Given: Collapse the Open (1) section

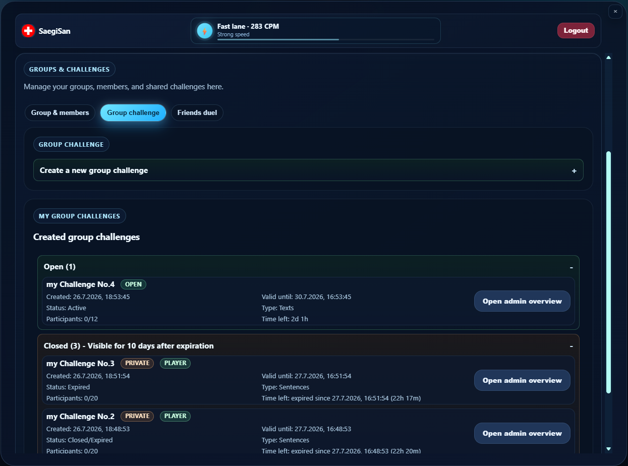Looking at the screenshot, I should pos(571,267).
